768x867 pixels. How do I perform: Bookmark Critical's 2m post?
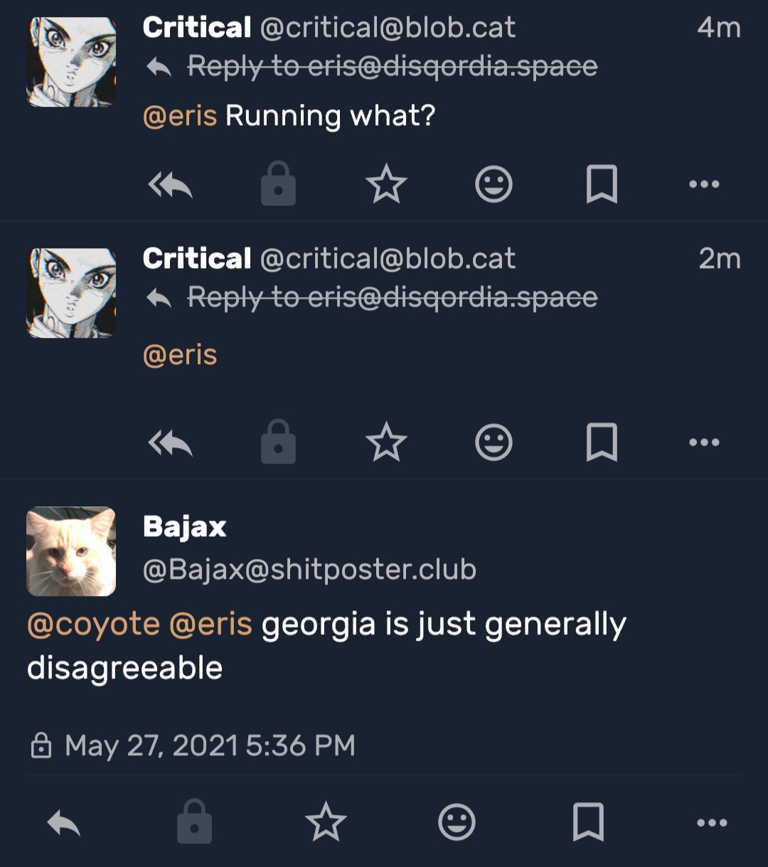pyautogui.click(x=602, y=442)
